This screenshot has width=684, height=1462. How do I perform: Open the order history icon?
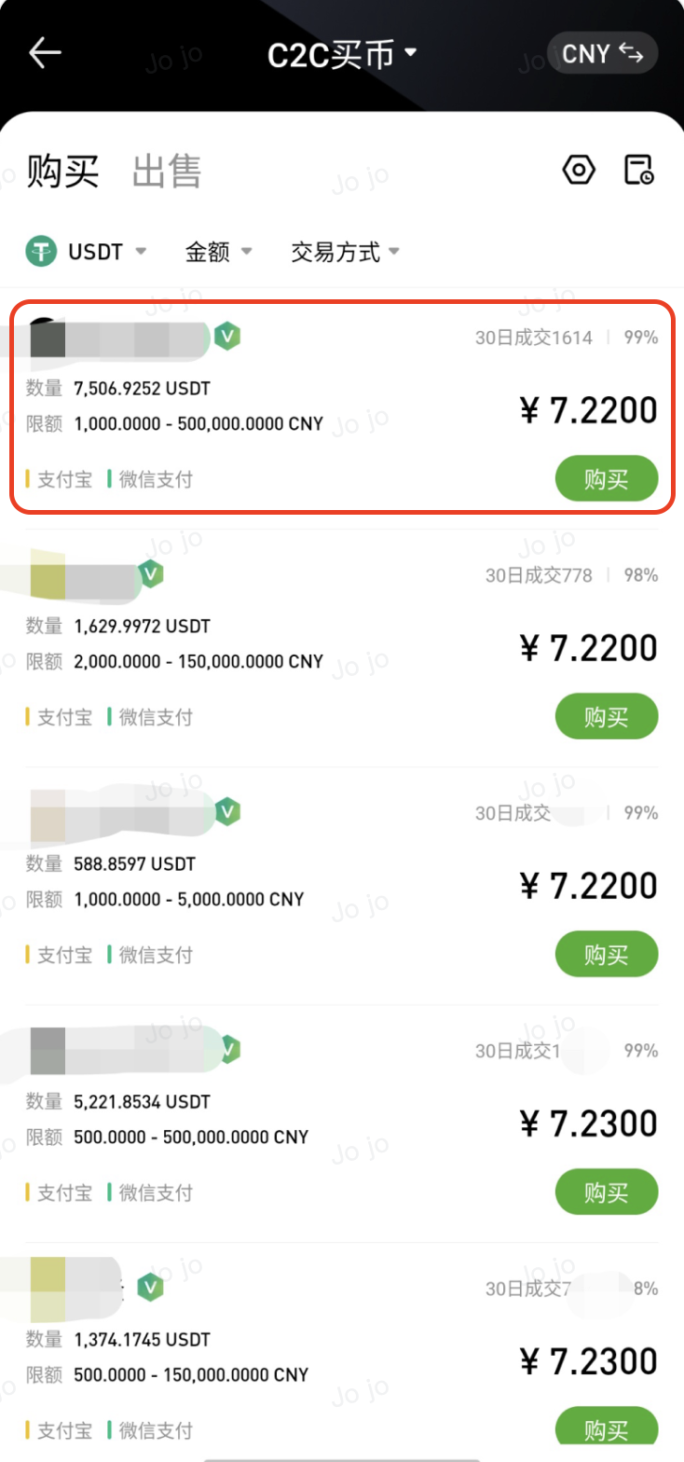[638, 171]
